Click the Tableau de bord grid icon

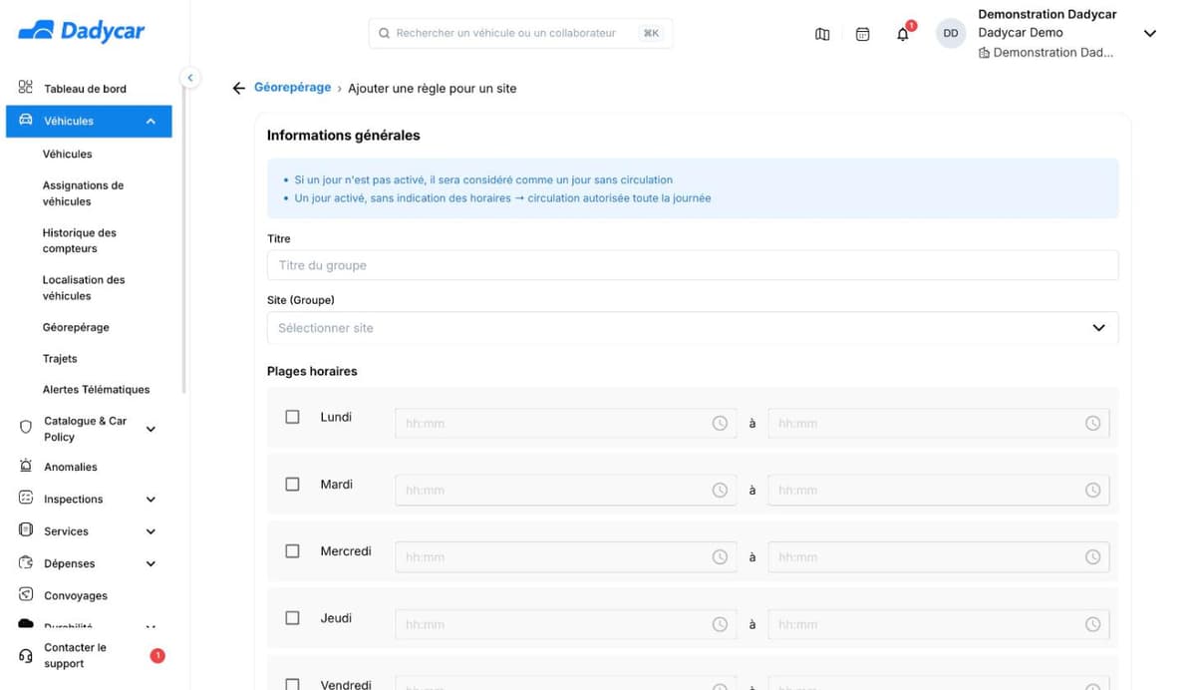click(x=26, y=88)
